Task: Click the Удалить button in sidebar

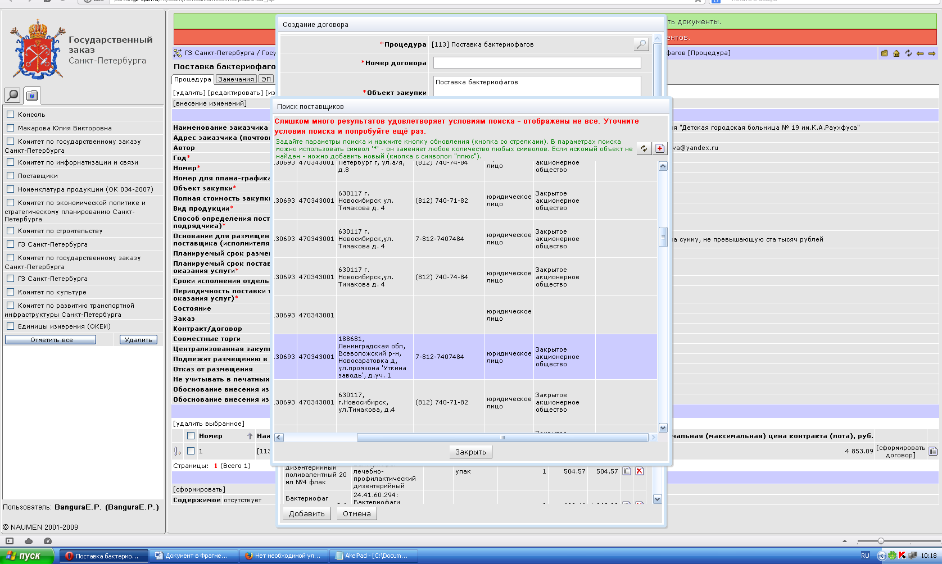Action: (138, 340)
